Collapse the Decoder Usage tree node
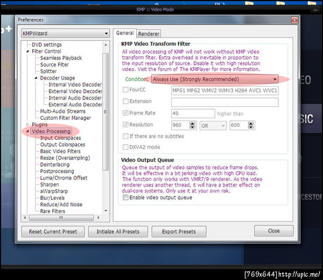Viewport: 323px width, 280px height. 36,78
